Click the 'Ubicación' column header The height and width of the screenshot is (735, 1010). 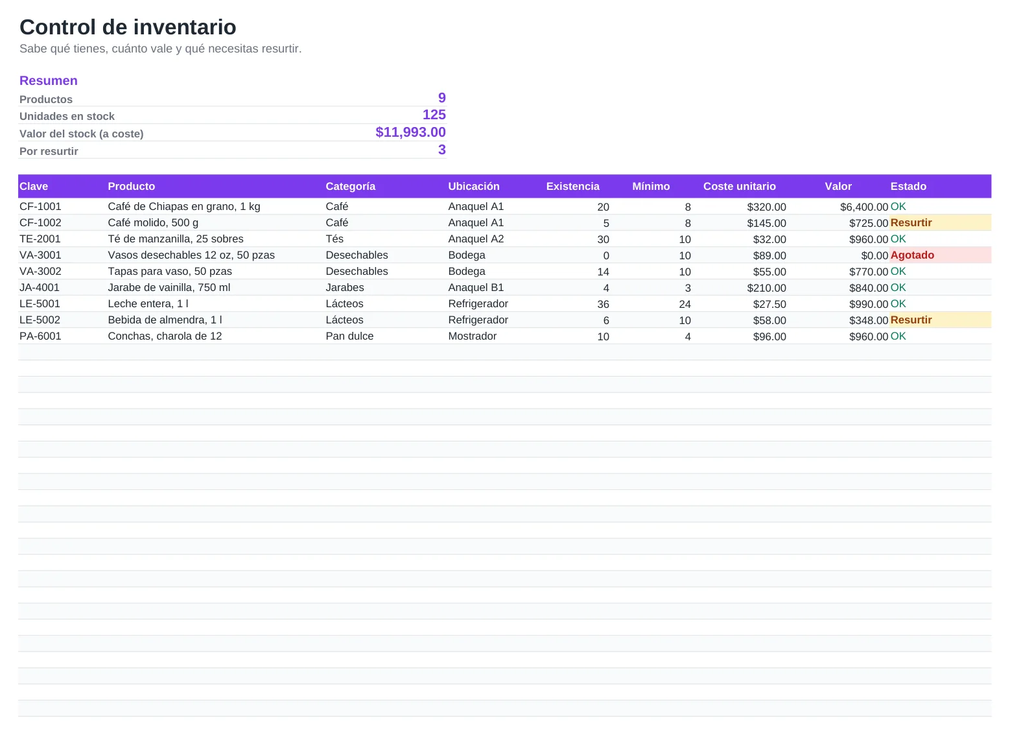(x=474, y=186)
